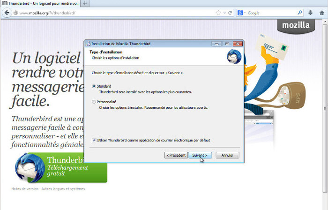Click the Thunderbird app screenshot thumbnail on page
Image resolution: width=328 pixels, height=210 pixels.
click(259, 129)
